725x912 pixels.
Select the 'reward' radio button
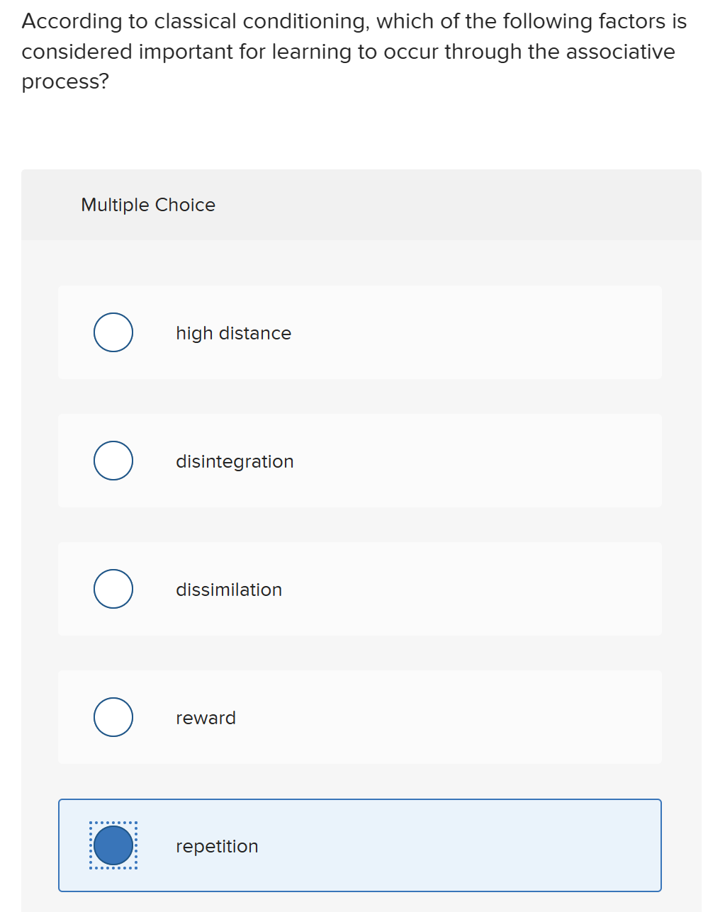pos(113,717)
